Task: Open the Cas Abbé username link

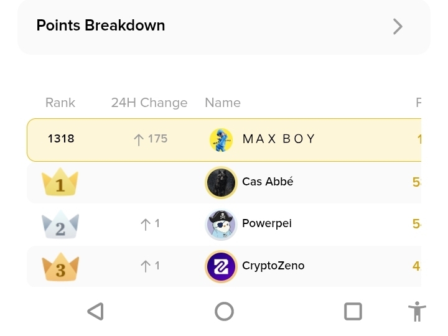Action: (268, 182)
